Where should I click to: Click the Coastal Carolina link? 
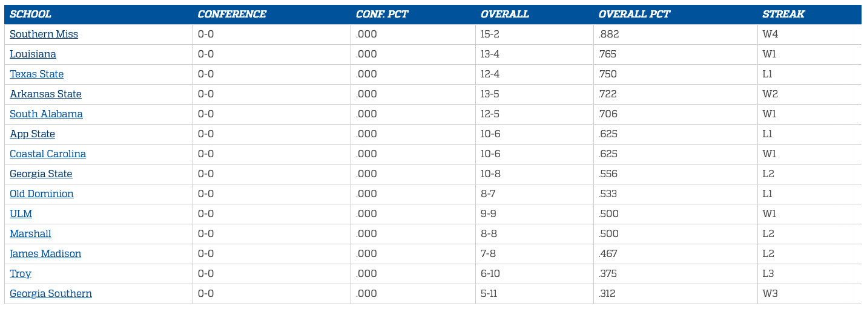pos(48,154)
